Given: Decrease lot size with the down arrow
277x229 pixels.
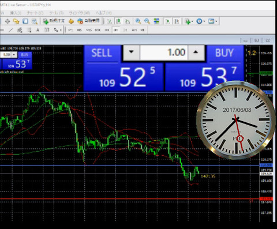Looking at the screenshot, I should tap(131, 52).
